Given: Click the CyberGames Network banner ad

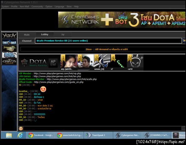Looking at the screenshot, I should point(122,20).
